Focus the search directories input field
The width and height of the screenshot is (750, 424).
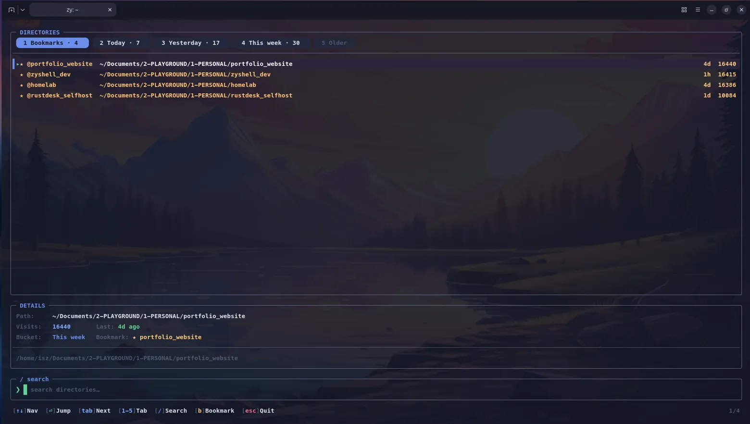[x=376, y=389]
